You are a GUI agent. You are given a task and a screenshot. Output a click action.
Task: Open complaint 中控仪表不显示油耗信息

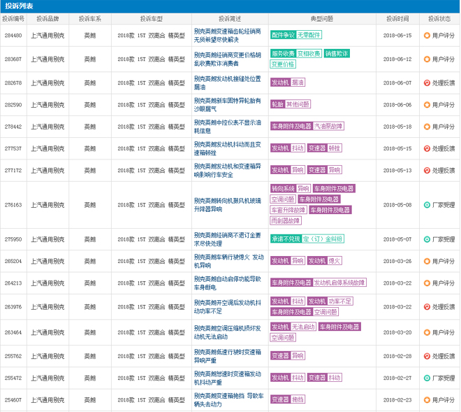coord(227,127)
